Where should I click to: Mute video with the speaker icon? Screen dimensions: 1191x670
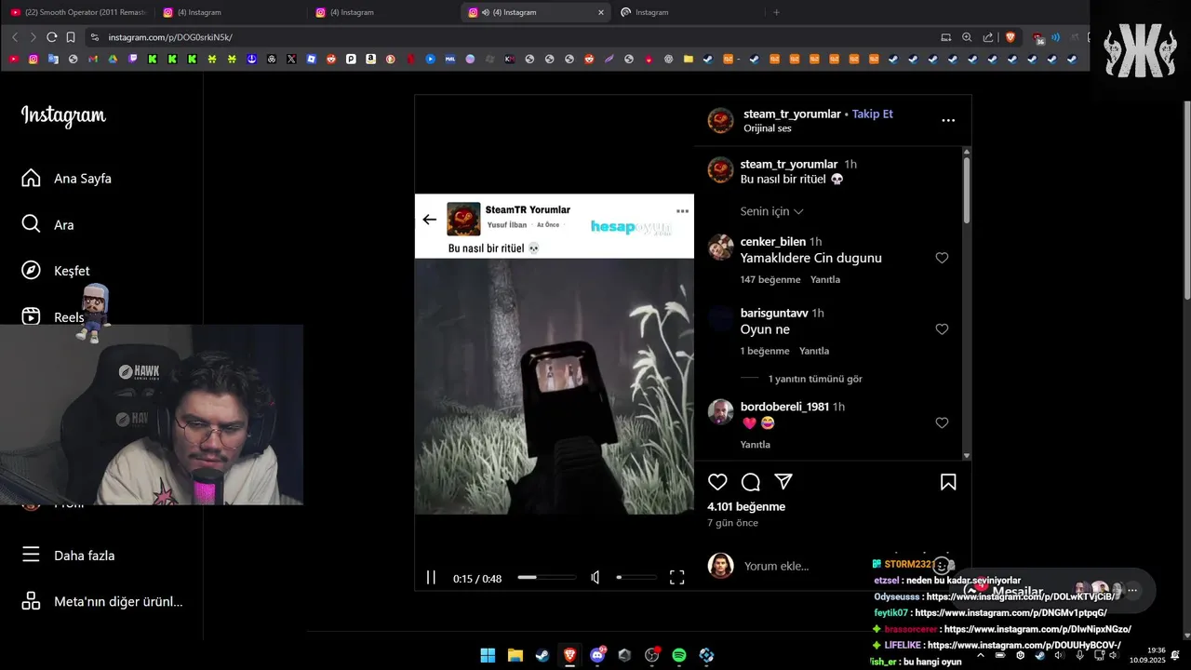tap(595, 578)
